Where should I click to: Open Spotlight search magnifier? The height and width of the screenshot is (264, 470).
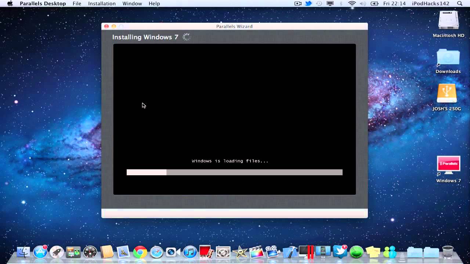pyautogui.click(x=460, y=4)
